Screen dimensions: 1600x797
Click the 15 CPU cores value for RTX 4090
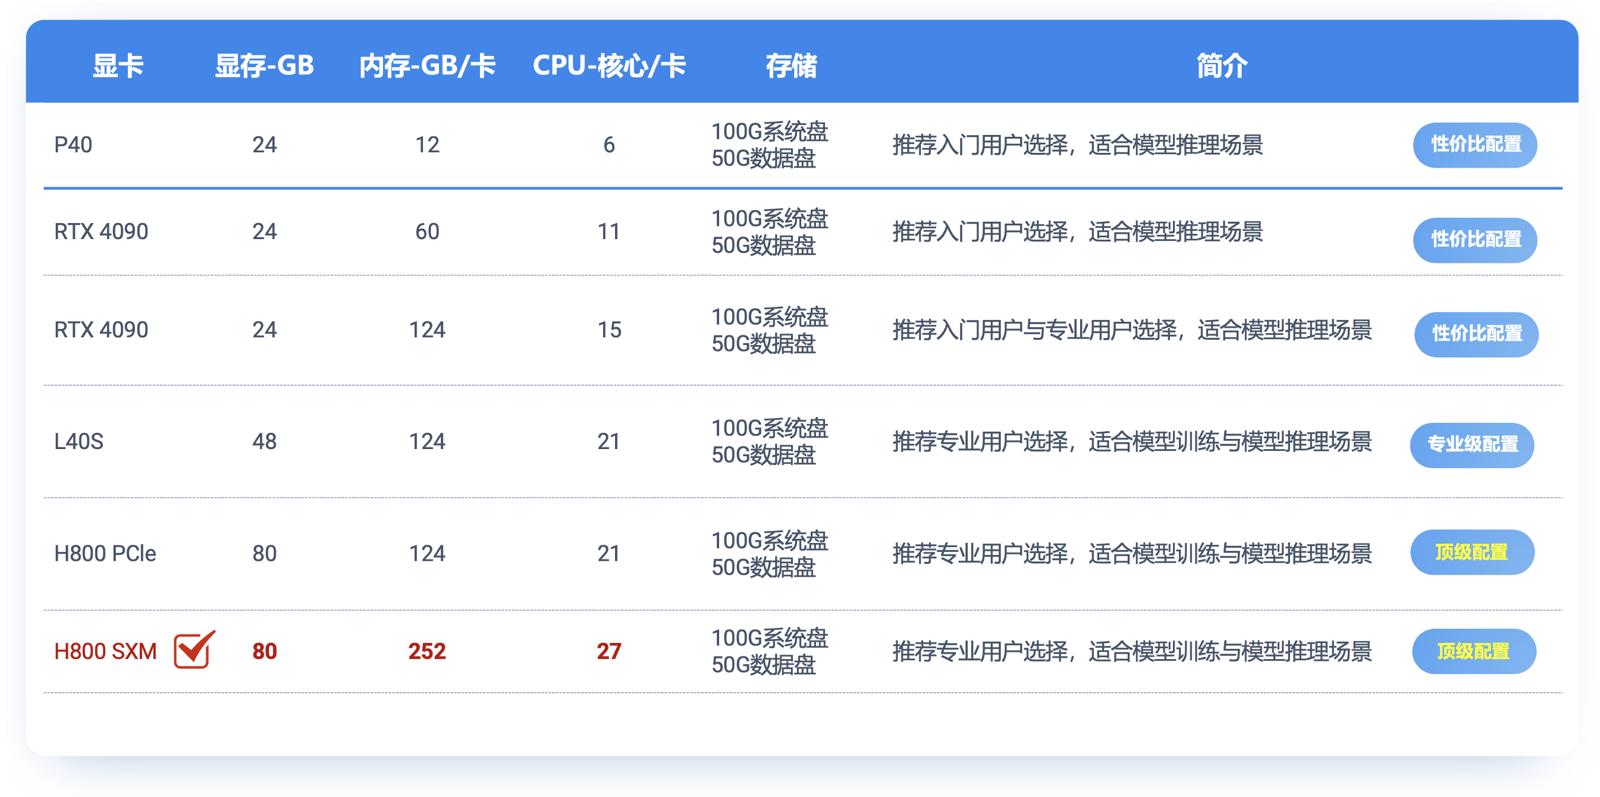tap(609, 330)
